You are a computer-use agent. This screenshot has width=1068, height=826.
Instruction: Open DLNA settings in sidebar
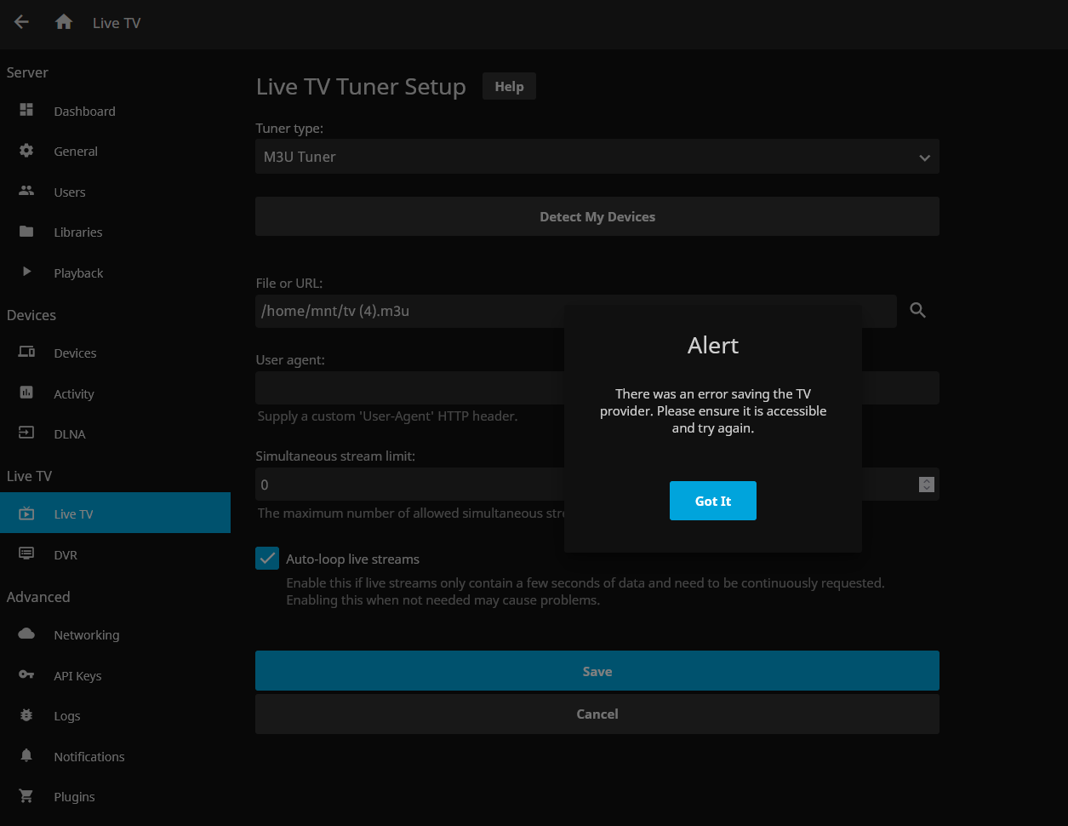tap(115, 434)
